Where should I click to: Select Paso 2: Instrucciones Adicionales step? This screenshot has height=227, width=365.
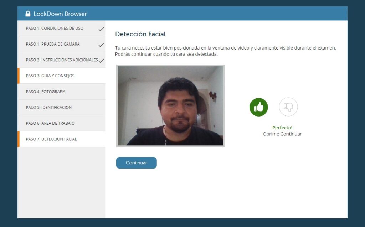tap(61, 60)
